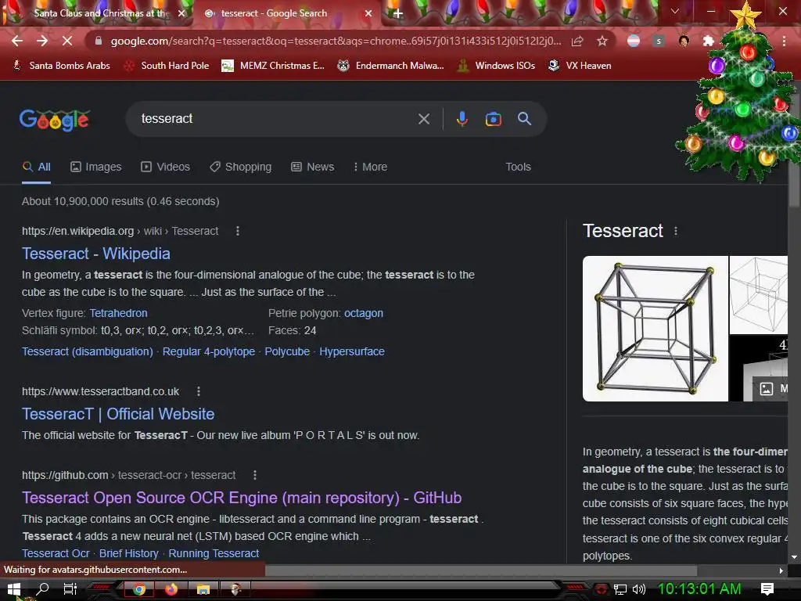The height and width of the screenshot is (601, 801).
Task: Launch Firefox from the taskbar
Action: (x=171, y=589)
